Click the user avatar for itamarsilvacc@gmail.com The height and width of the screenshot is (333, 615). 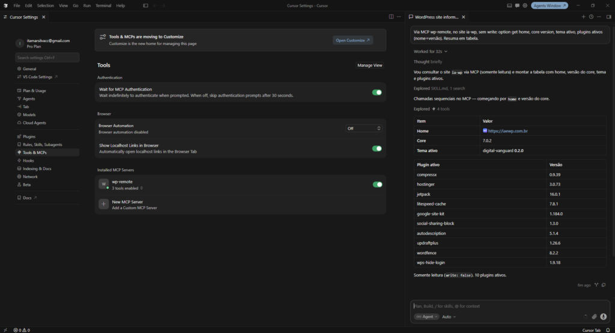20,43
